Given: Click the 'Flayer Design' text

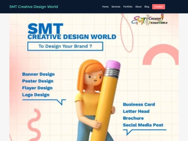Looking at the screenshot, I should coord(37,88).
